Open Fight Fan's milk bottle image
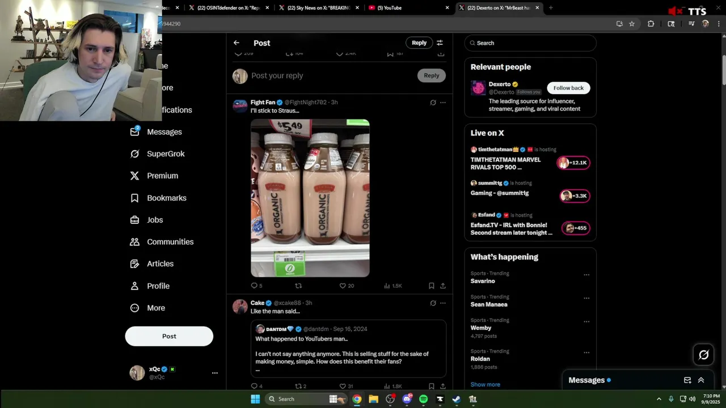The height and width of the screenshot is (408, 726). [310, 198]
